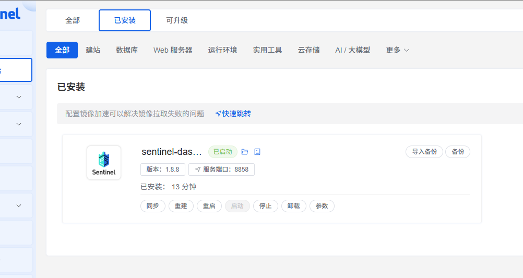Click the 重建 button

tap(181, 206)
